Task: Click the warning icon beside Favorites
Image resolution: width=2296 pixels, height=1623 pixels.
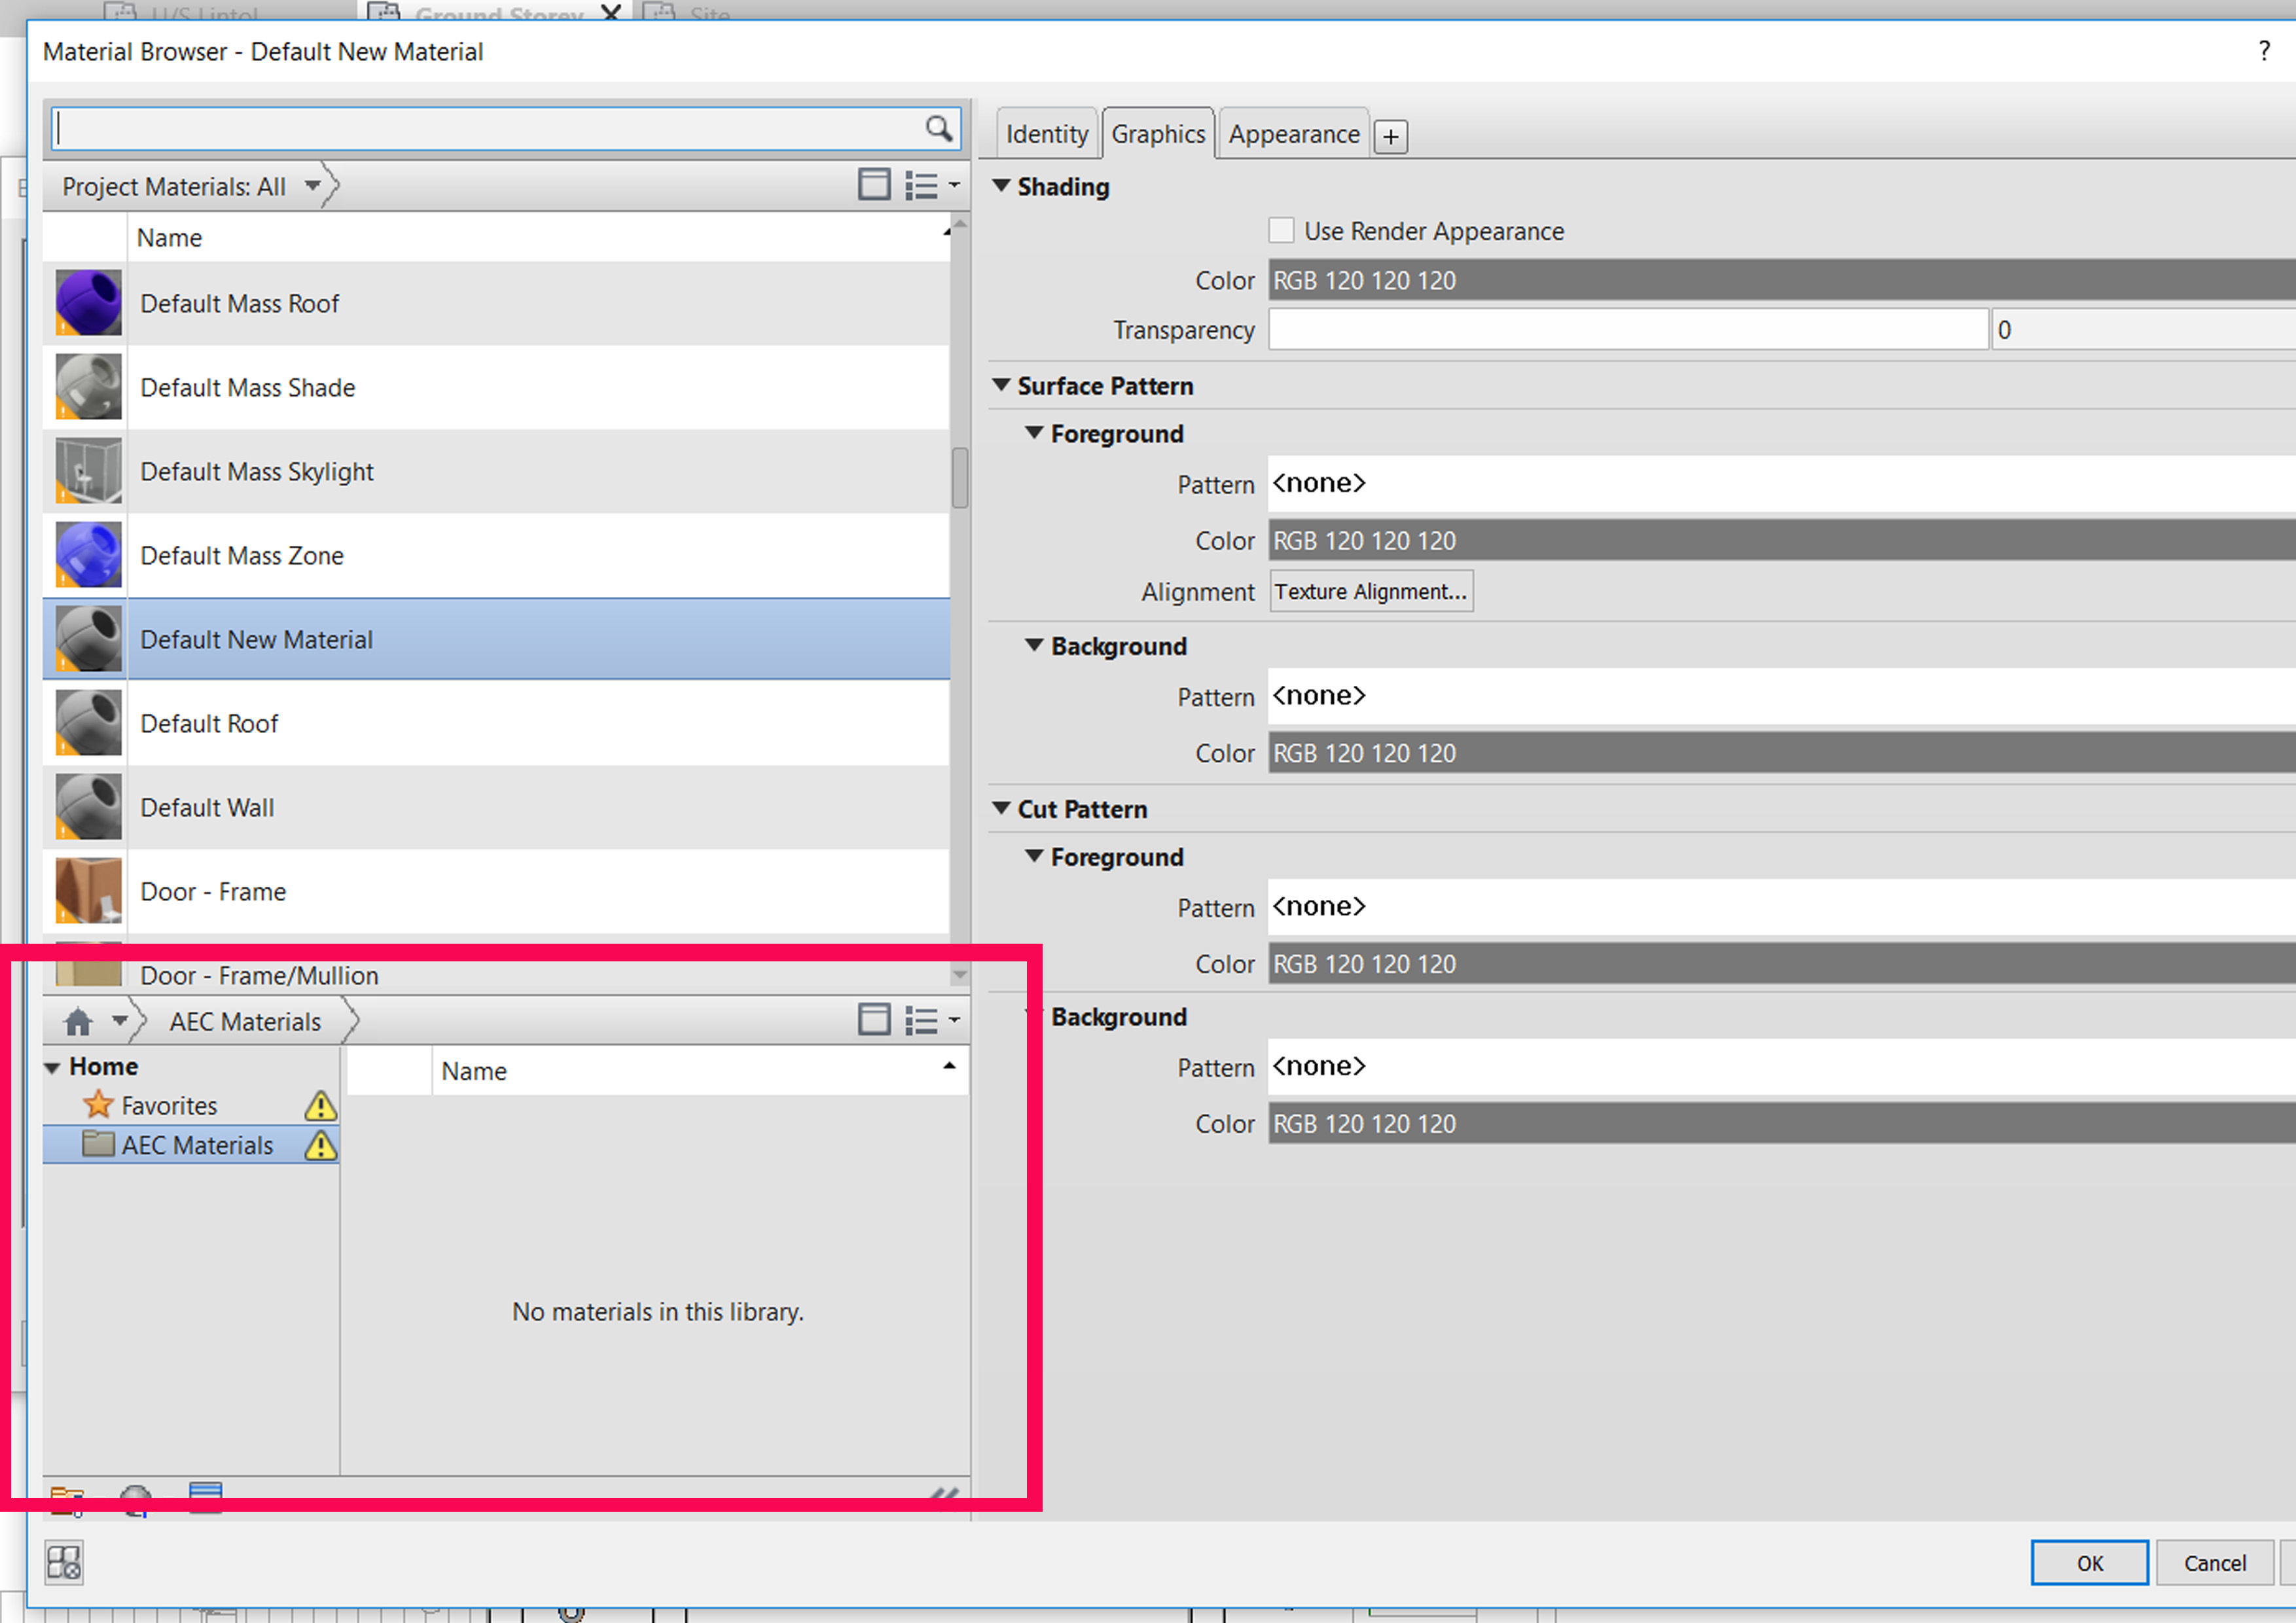Action: pos(320,1106)
